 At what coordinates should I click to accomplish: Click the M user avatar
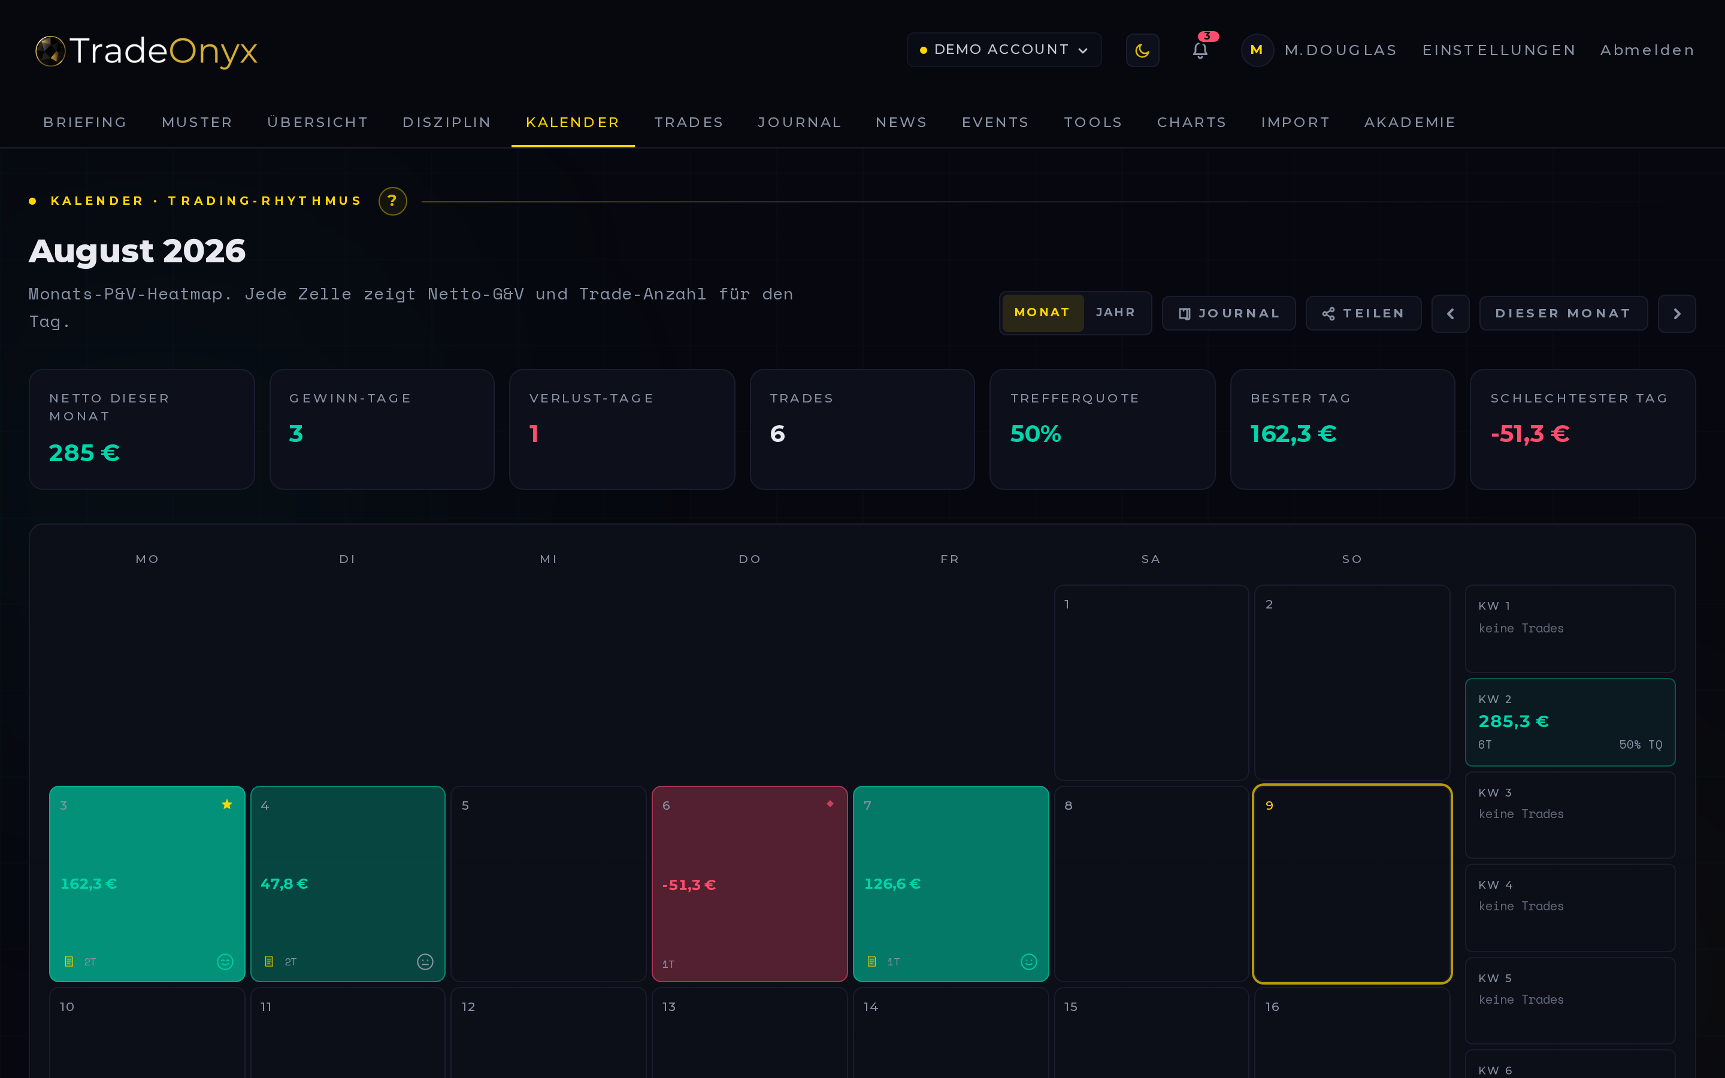[x=1257, y=50]
